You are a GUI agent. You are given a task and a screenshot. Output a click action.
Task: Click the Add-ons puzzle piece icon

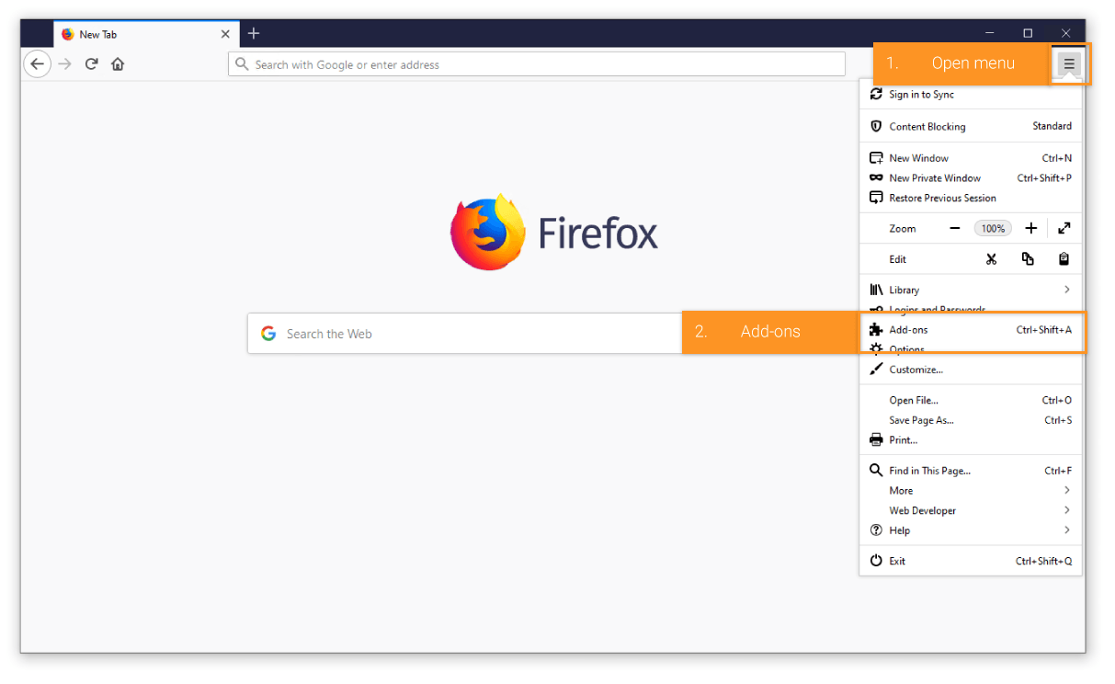876,330
